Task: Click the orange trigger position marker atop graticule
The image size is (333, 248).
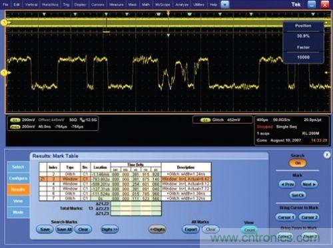Action: tap(168, 13)
